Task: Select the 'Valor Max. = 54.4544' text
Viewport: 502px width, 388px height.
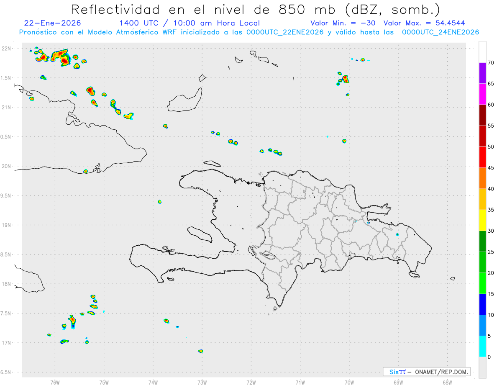Action: coord(424,23)
